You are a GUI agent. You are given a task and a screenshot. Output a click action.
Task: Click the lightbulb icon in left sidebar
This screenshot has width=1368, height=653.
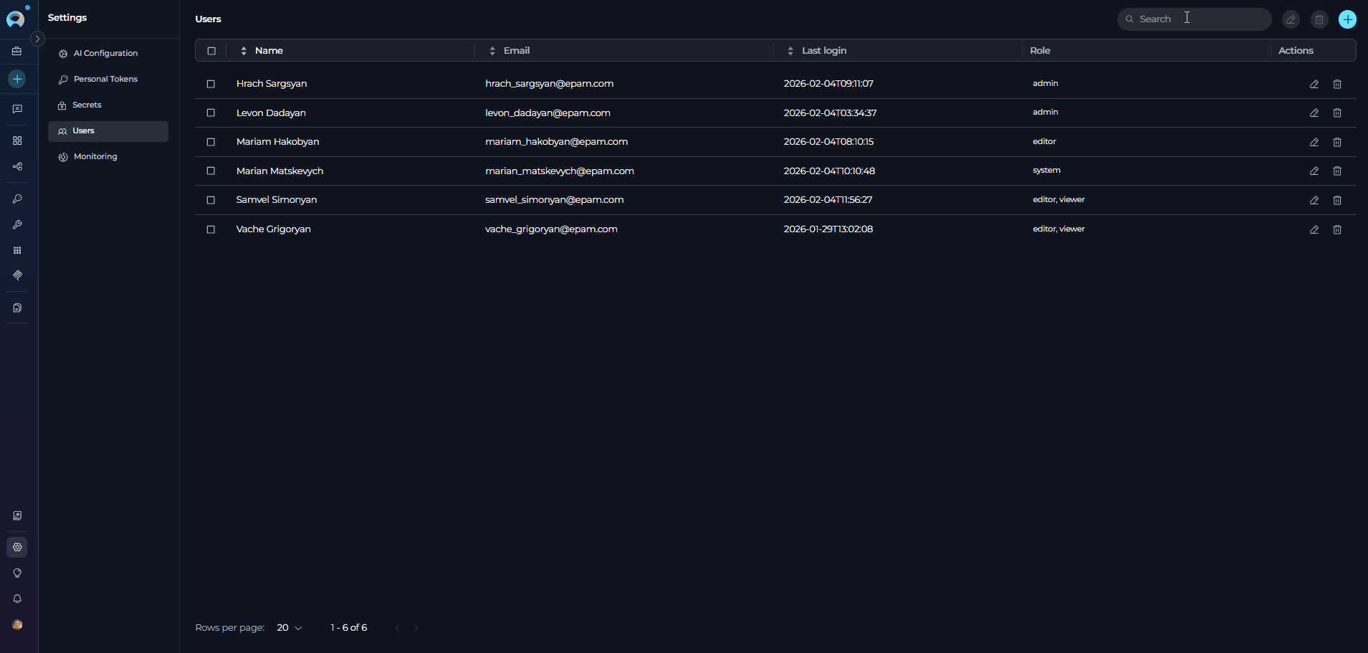(x=17, y=573)
